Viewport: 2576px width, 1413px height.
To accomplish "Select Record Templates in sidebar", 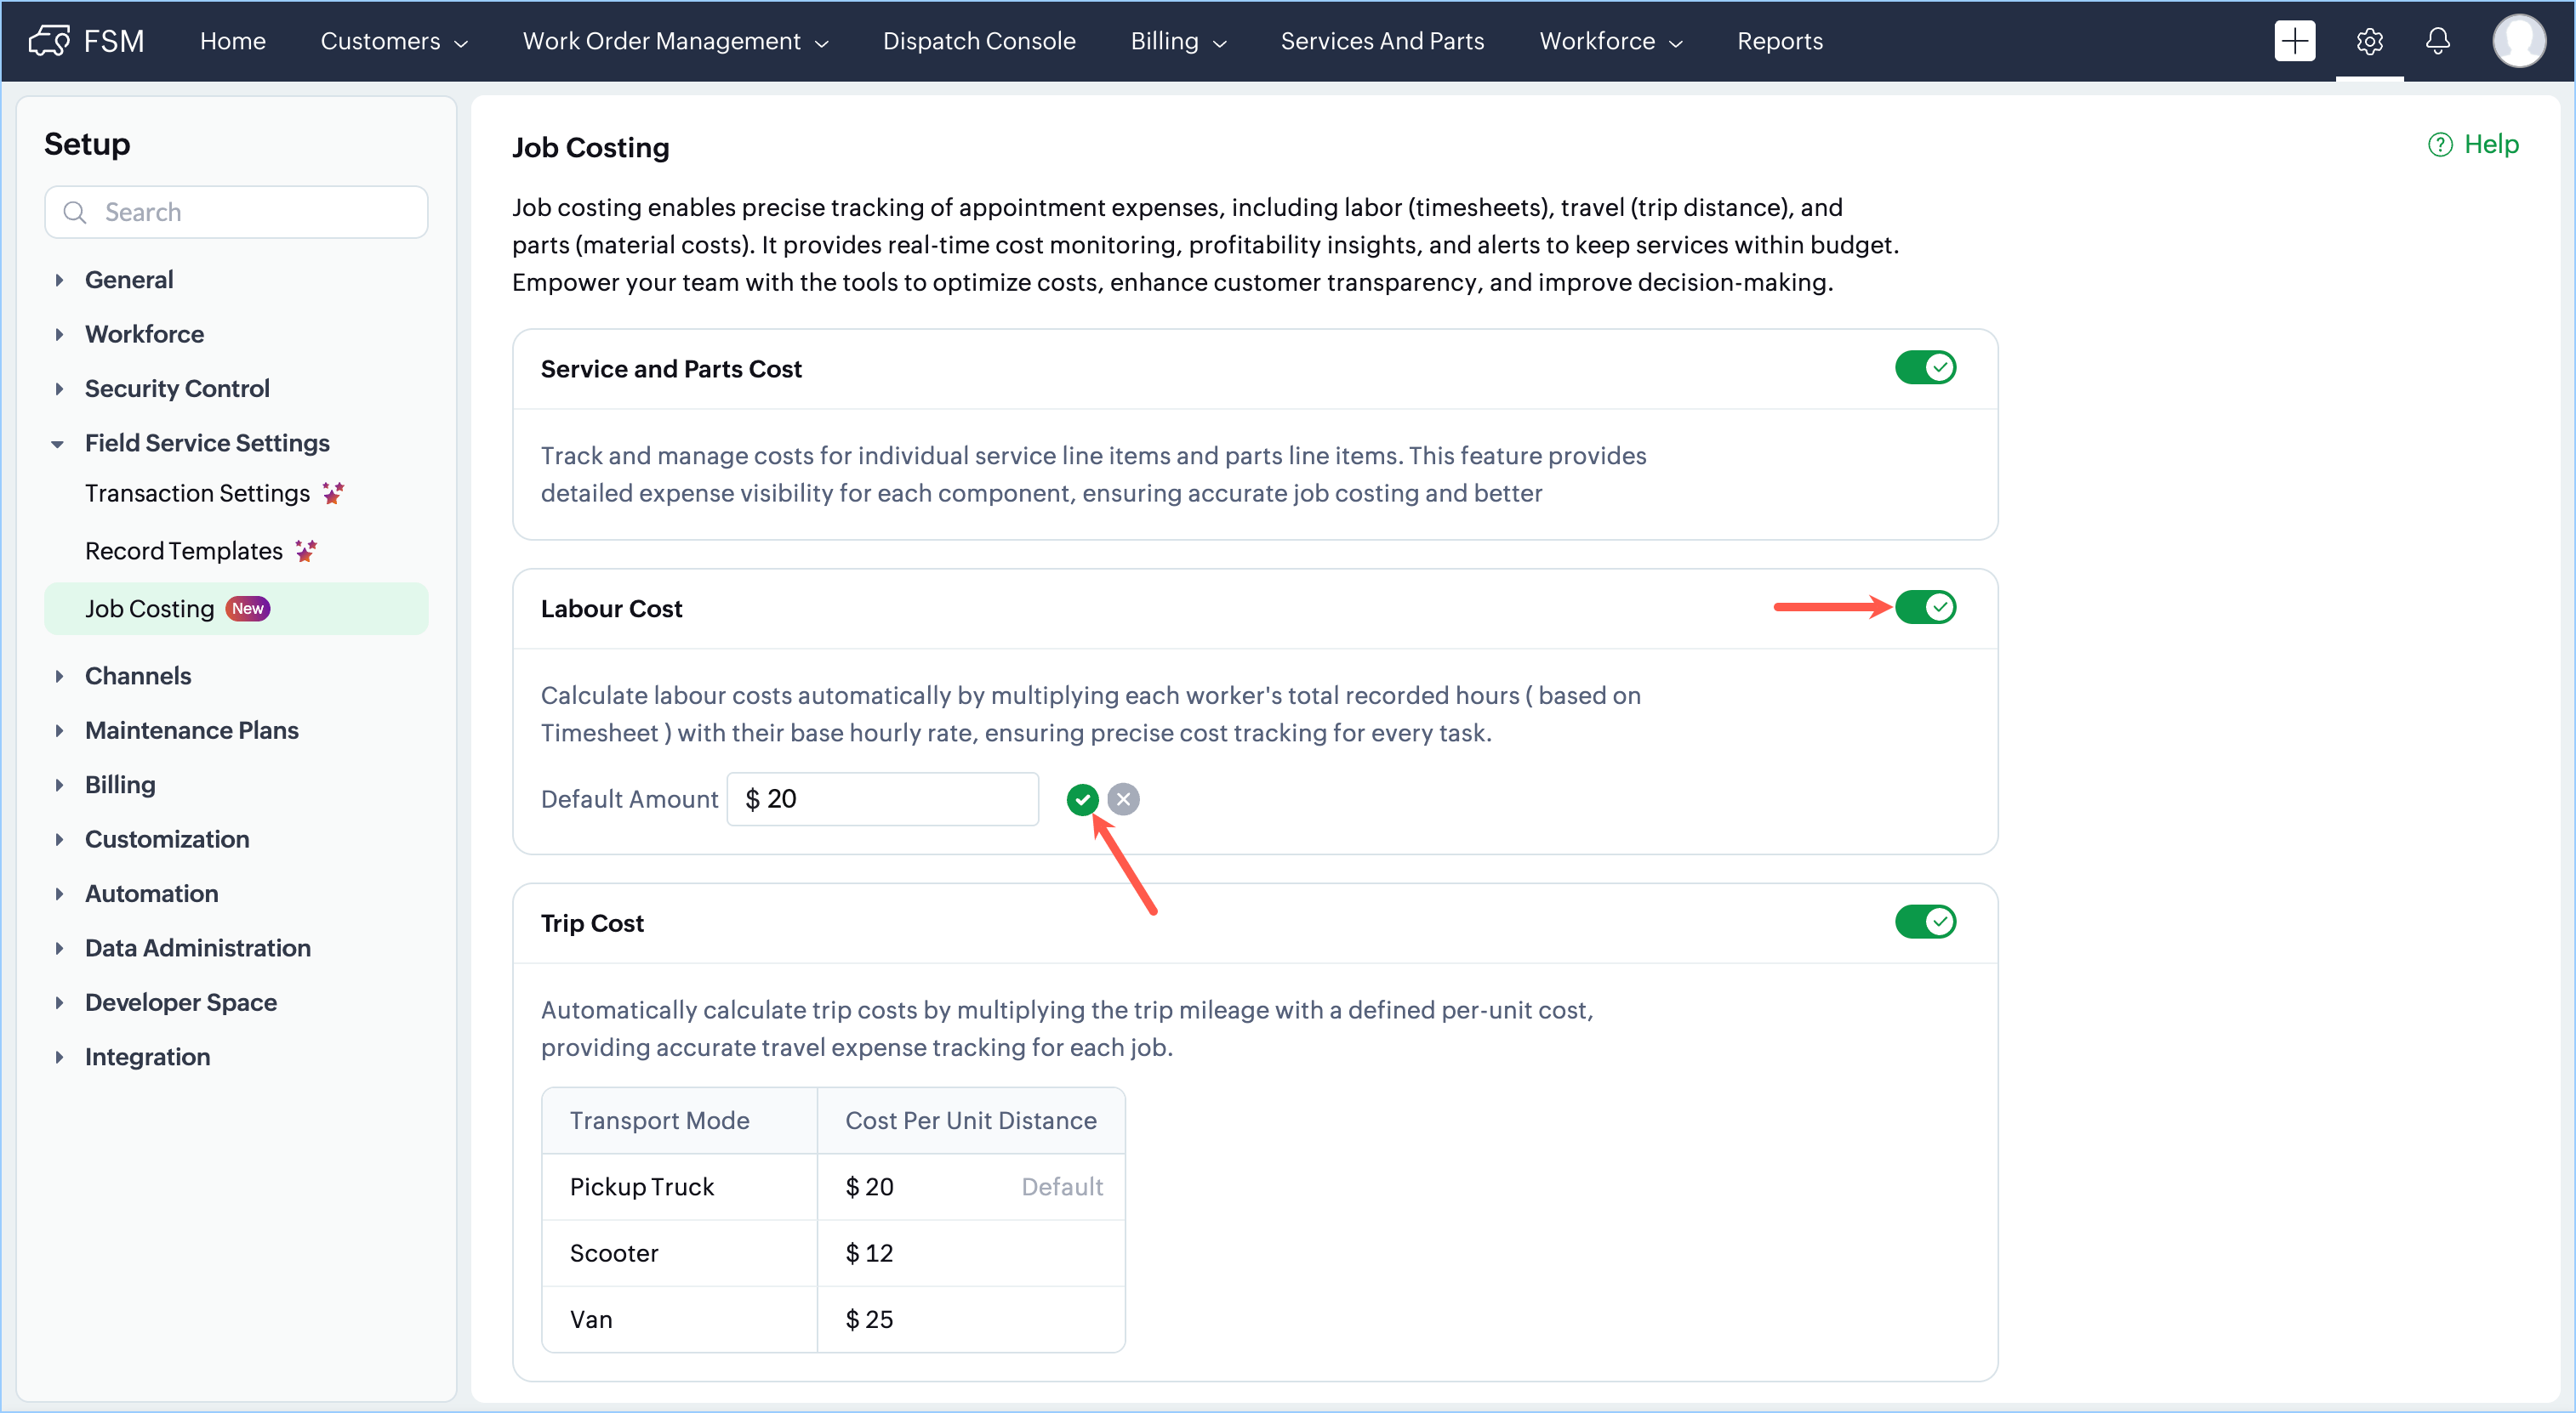I will tap(184, 552).
